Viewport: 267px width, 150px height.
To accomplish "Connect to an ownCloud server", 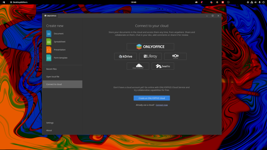I will pyautogui.click(x=138, y=66).
